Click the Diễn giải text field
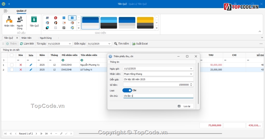The height and width of the screenshot is (139, 265). [158, 79]
